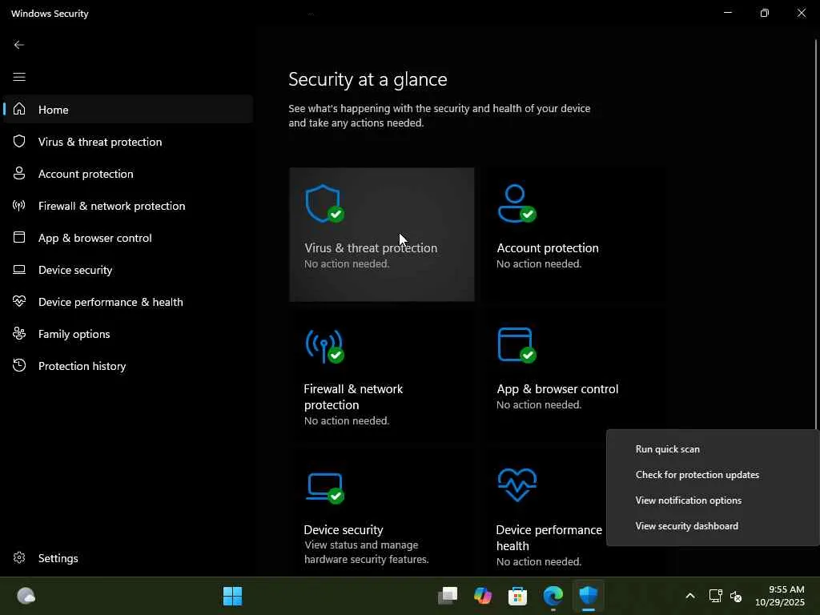Image resolution: width=820 pixels, height=615 pixels.
Task: Open App & browser control tile title
Action: (557, 389)
